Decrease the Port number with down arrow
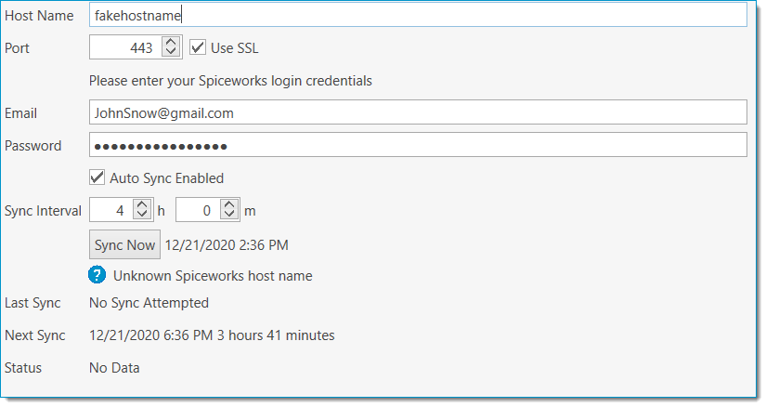This screenshot has width=766, height=407. (171, 52)
